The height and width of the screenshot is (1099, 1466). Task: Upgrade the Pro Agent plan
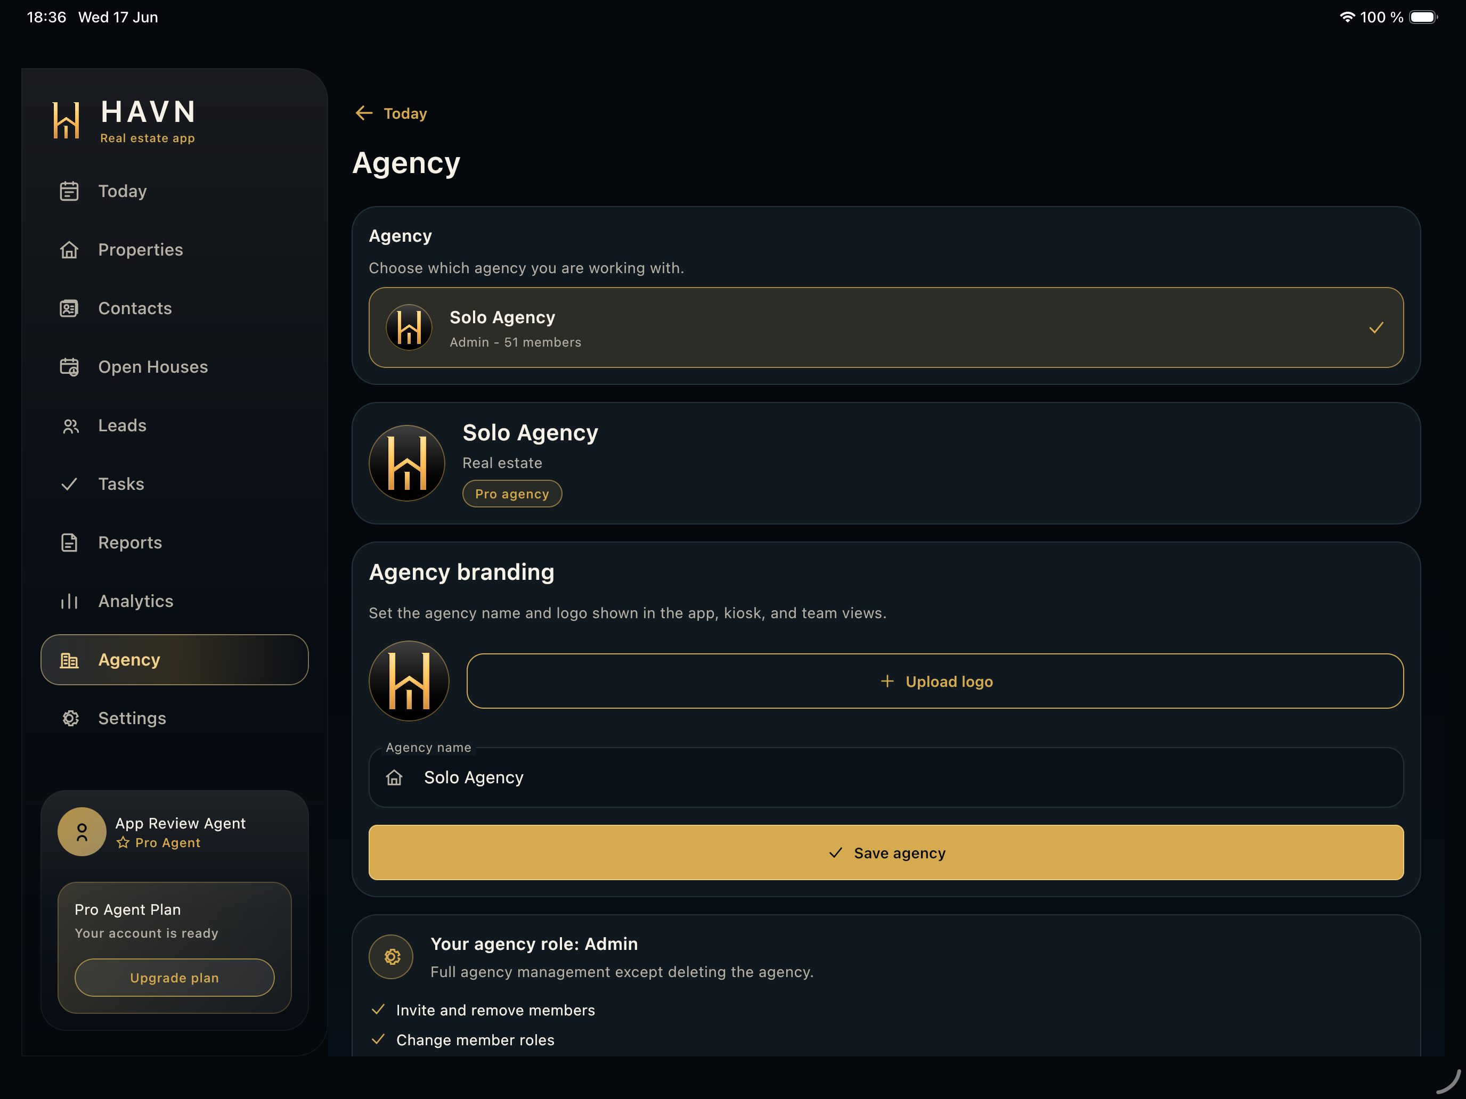pyautogui.click(x=174, y=978)
